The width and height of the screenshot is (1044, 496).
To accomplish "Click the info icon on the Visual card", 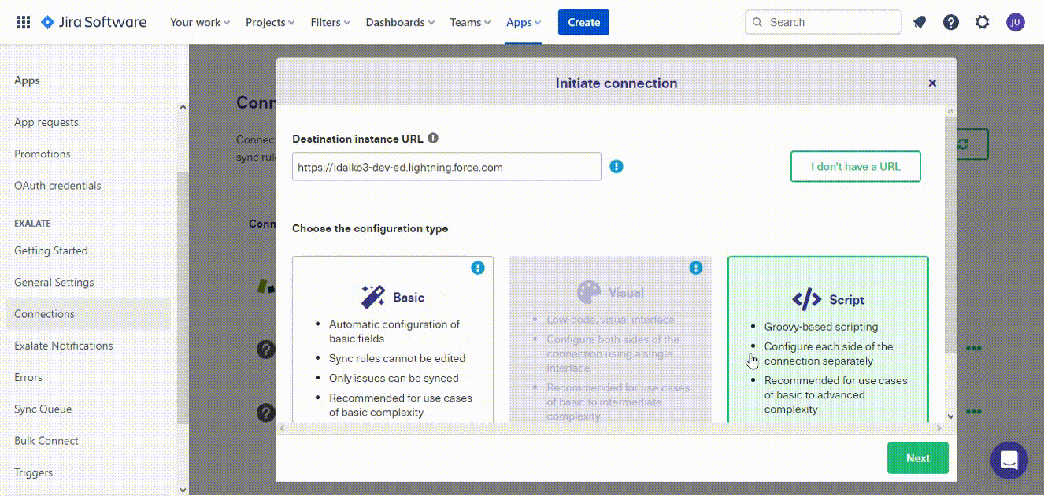I will click(696, 268).
